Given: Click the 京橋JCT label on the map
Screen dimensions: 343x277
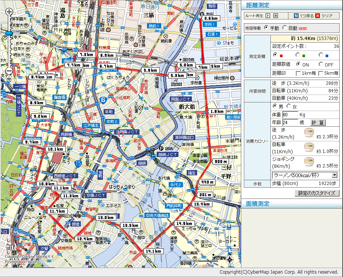Looking at the screenshot, I should click(x=96, y=195).
